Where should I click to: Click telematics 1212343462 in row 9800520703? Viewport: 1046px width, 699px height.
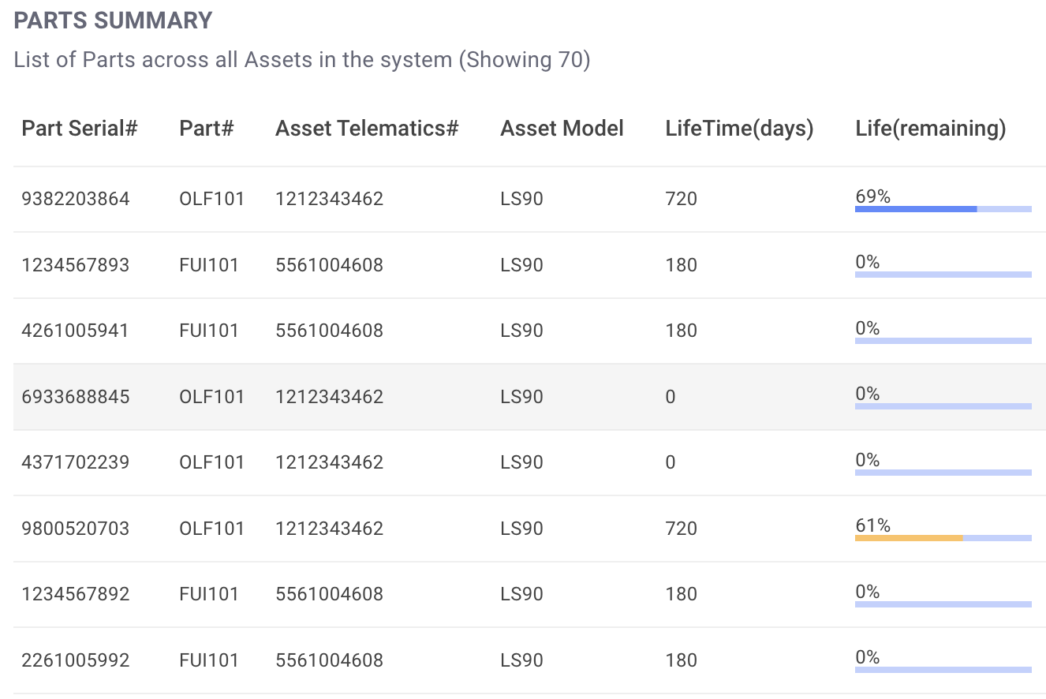tap(330, 529)
